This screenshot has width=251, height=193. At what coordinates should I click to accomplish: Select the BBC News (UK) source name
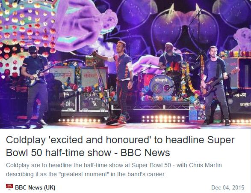pyautogui.click(x=35, y=187)
